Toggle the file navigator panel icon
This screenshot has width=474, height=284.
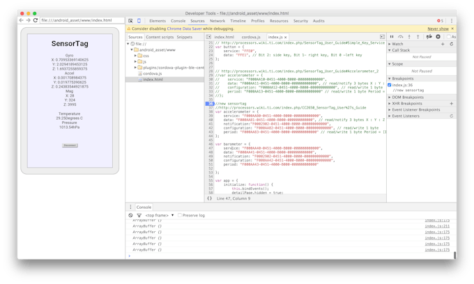point(208,37)
